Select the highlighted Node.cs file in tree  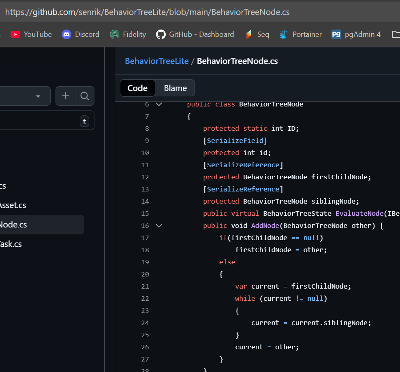[x=41, y=225]
